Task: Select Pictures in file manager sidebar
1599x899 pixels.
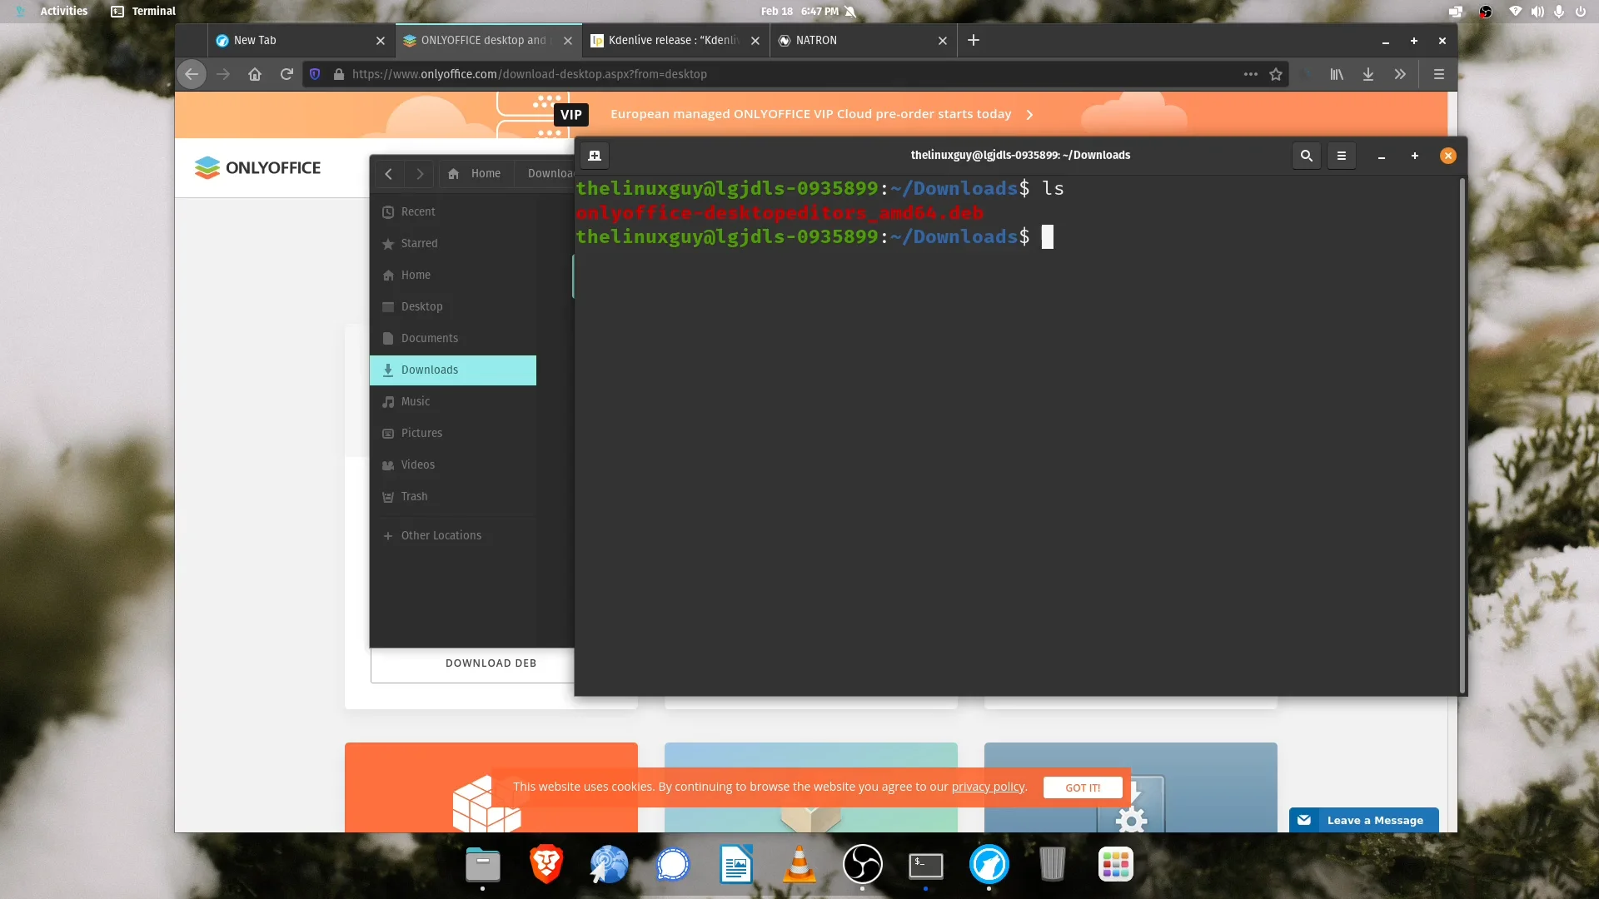Action: coord(453,434)
